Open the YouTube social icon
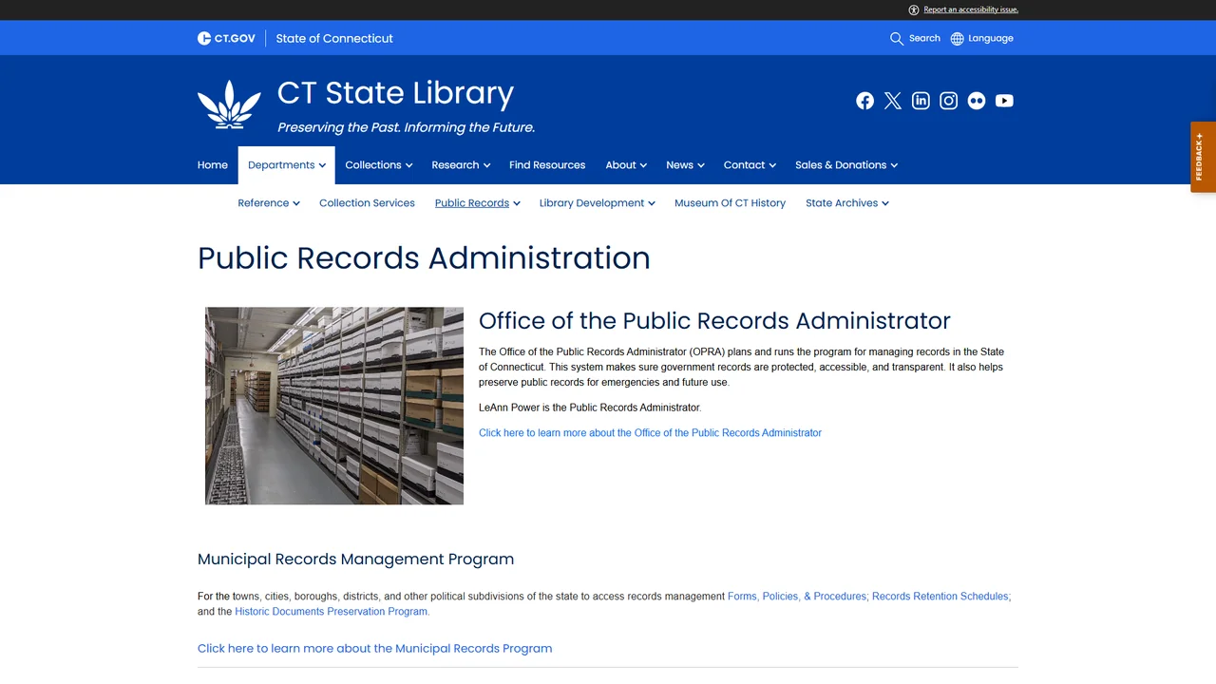 coord(1004,101)
